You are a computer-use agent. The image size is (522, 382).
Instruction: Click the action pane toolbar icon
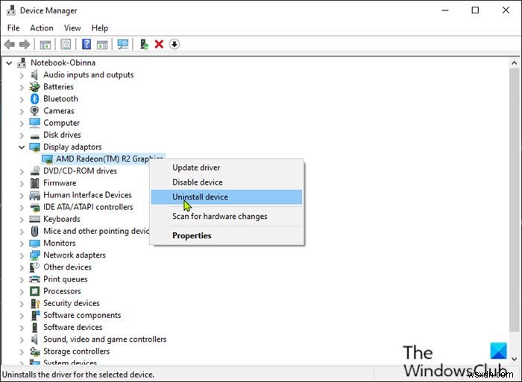[x=102, y=44]
